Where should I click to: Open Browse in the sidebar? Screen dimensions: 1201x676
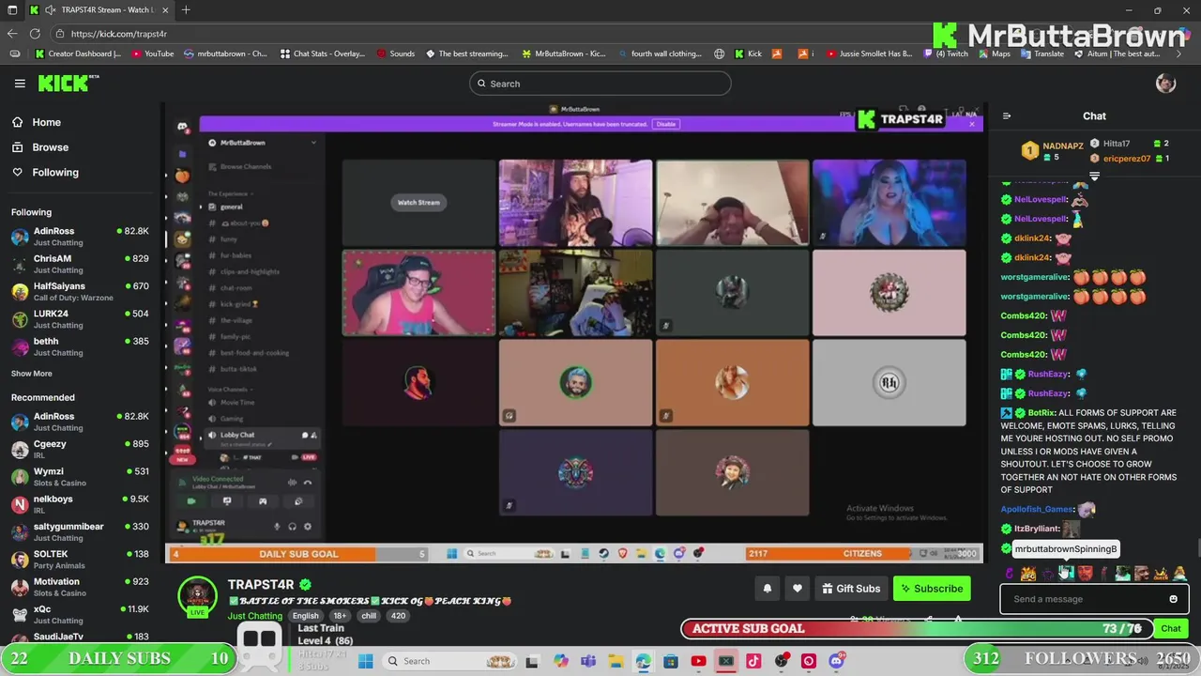pos(50,147)
